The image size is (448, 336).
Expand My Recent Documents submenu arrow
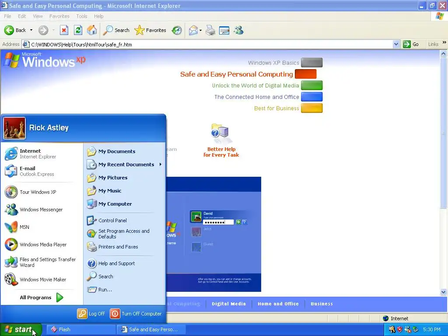pyautogui.click(x=161, y=164)
